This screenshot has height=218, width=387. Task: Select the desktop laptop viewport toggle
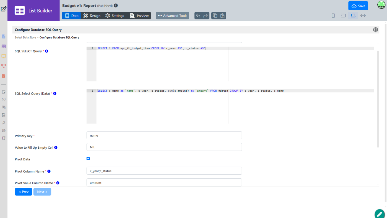[353, 16]
